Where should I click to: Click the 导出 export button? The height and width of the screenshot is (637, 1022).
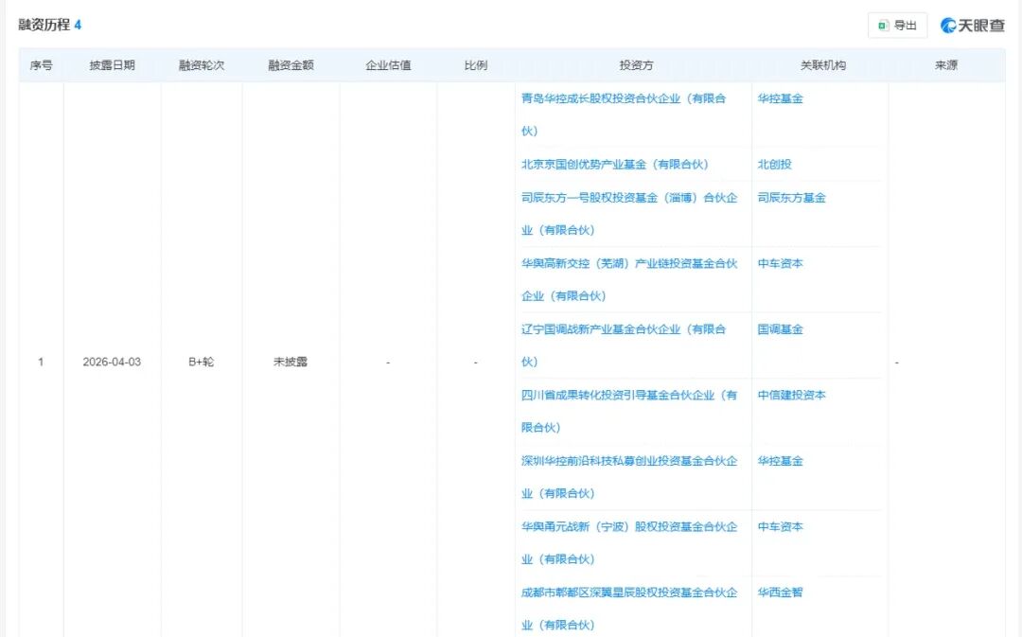[897, 26]
